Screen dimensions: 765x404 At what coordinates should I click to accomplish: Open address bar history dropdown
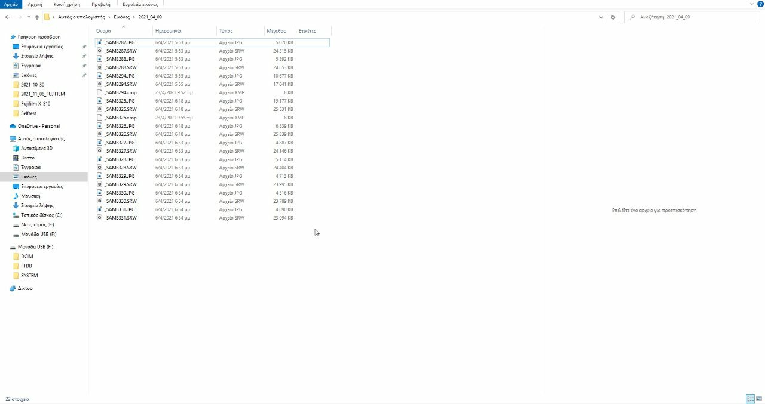tap(601, 17)
